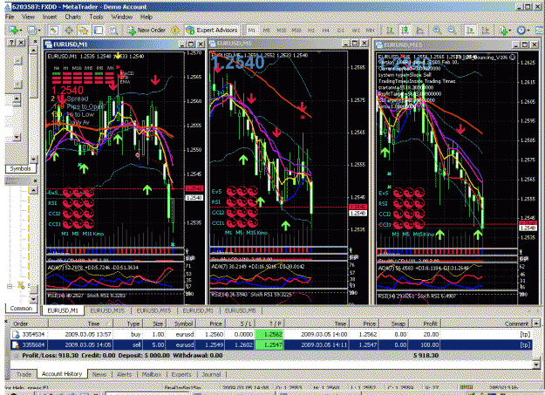Open the Strategy Tester icon
Image resolution: width=545 pixels, height=395 pixels.
click(113, 31)
